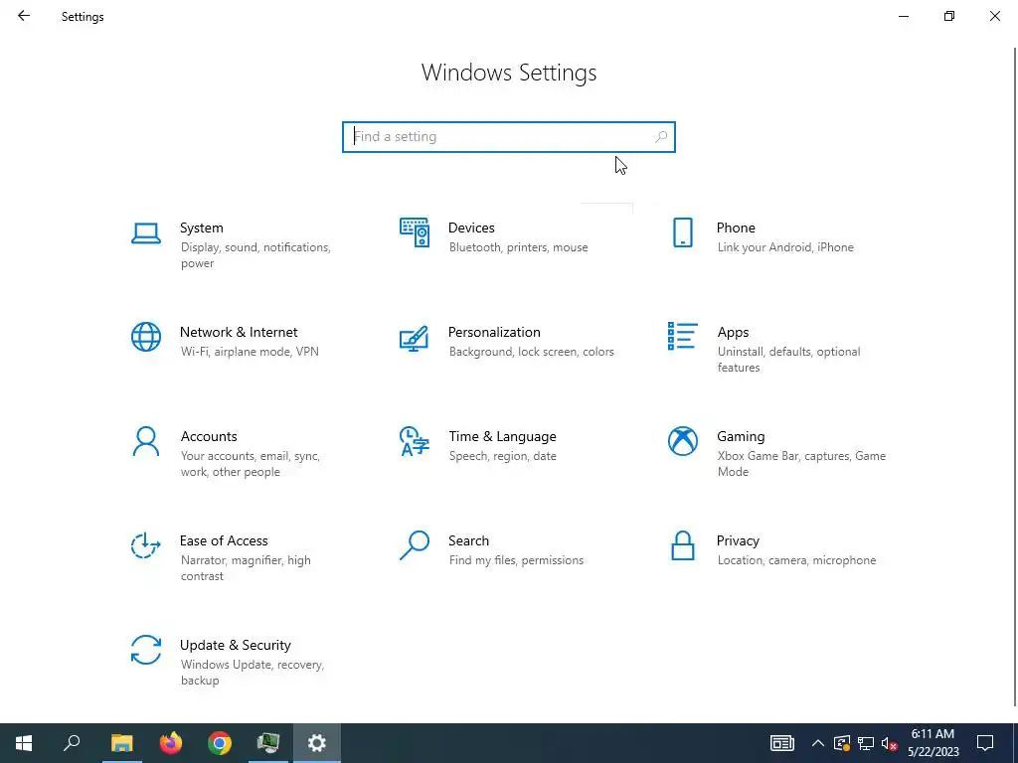Click 'Narrator, magnifier, high contrast' text

(x=246, y=567)
